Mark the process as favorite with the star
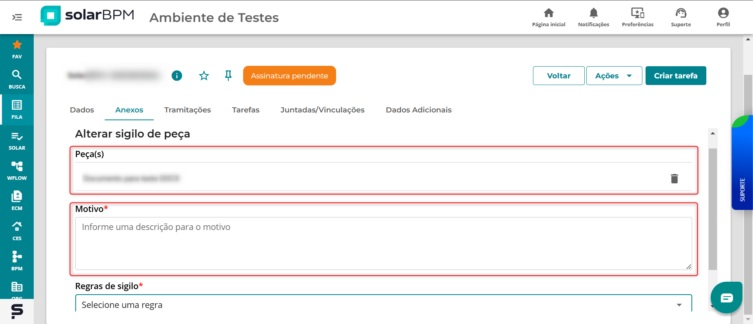 (x=204, y=76)
